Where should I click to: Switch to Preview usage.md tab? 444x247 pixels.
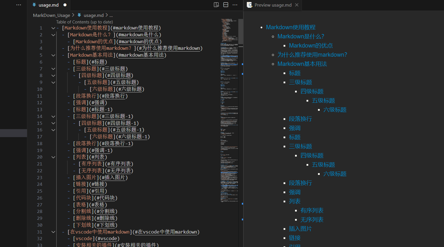[273, 5]
